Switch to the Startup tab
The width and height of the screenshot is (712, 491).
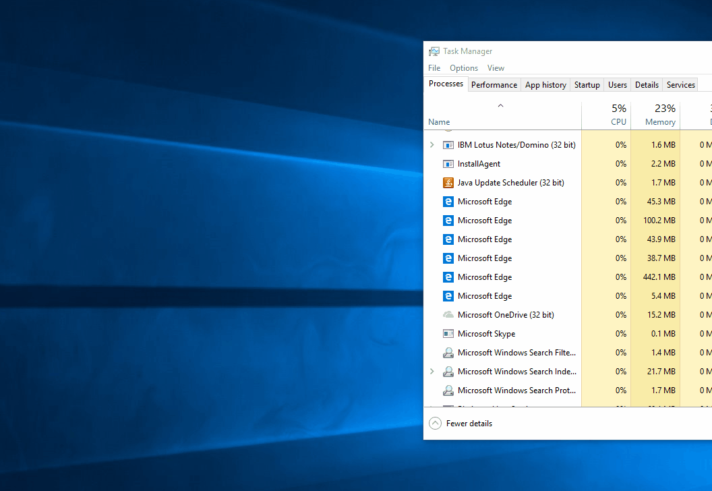click(587, 85)
